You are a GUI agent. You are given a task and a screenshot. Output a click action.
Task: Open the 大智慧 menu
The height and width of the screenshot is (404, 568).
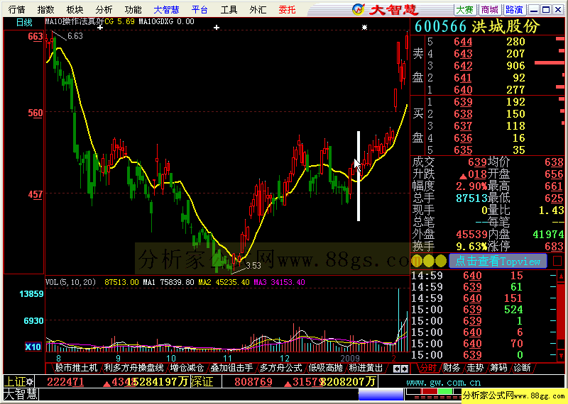click(x=166, y=9)
